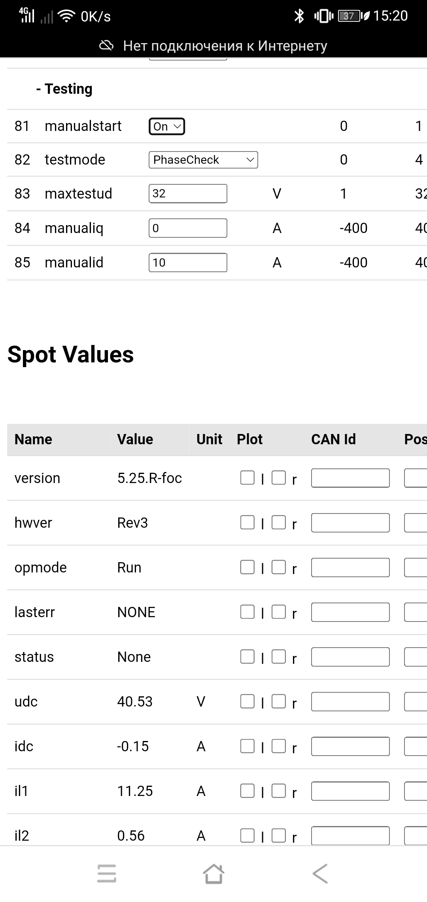427x902 pixels.
Task: Tap the Bluetooth status bar icon
Action: 299,16
